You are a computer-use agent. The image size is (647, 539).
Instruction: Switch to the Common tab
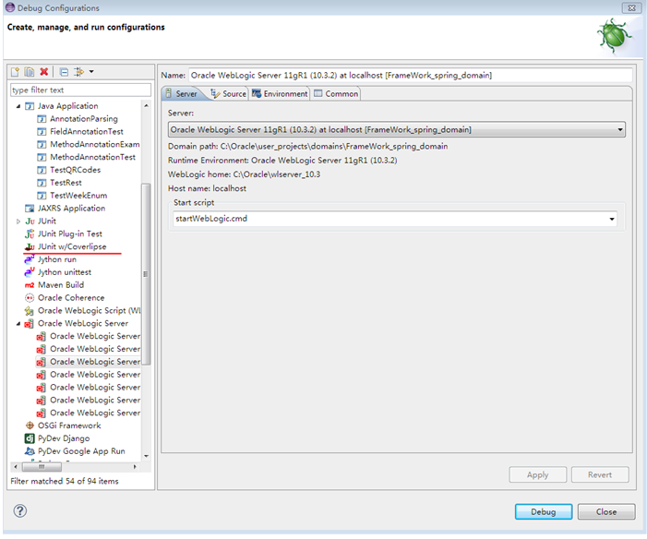point(336,94)
